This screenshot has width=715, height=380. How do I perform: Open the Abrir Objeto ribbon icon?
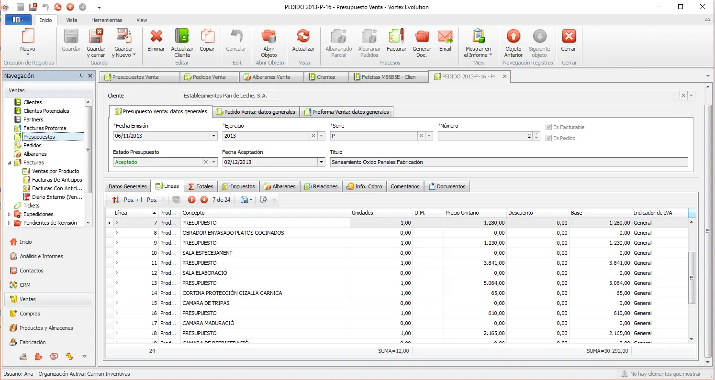coord(269,36)
